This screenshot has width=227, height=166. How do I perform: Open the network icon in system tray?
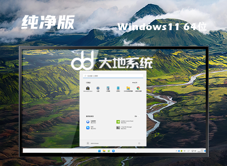(192, 151)
